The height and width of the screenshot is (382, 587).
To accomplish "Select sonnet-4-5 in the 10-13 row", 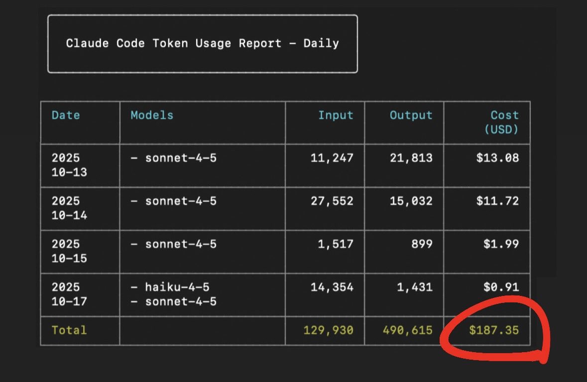I will 181,158.
